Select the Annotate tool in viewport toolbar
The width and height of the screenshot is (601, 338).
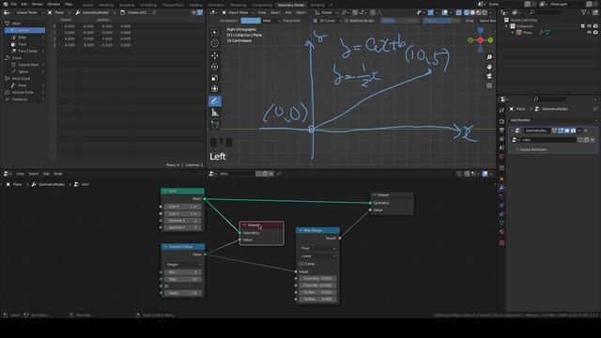click(215, 101)
